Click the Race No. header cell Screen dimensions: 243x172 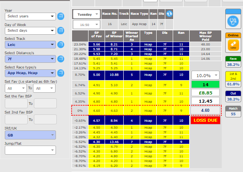[x=110, y=14]
